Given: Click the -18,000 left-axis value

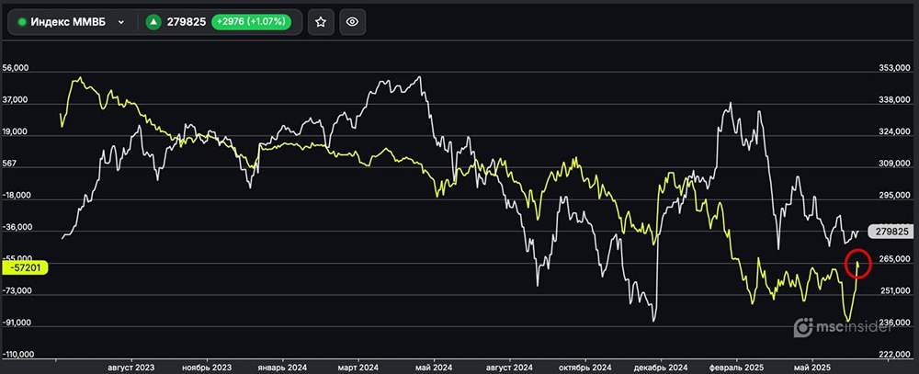Looking at the screenshot, I should [17, 196].
